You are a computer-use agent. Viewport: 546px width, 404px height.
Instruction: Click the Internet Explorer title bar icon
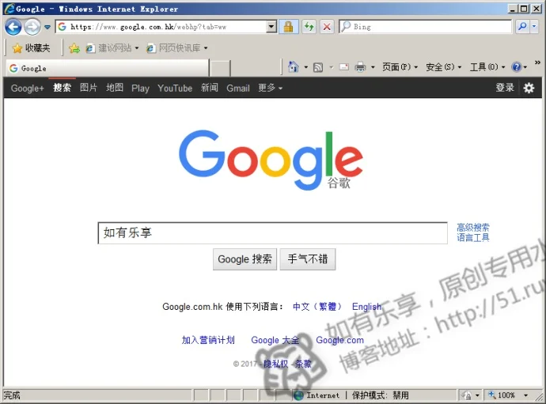tap(9, 9)
